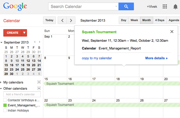Open the Create button dropdown arrow
The height and width of the screenshot is (118, 180).
pyautogui.click(x=24, y=33)
